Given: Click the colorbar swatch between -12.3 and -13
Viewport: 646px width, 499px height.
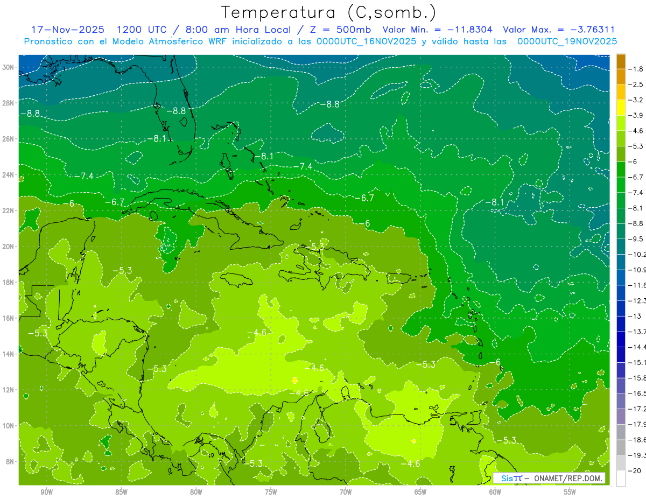Looking at the screenshot, I should pos(621,308).
